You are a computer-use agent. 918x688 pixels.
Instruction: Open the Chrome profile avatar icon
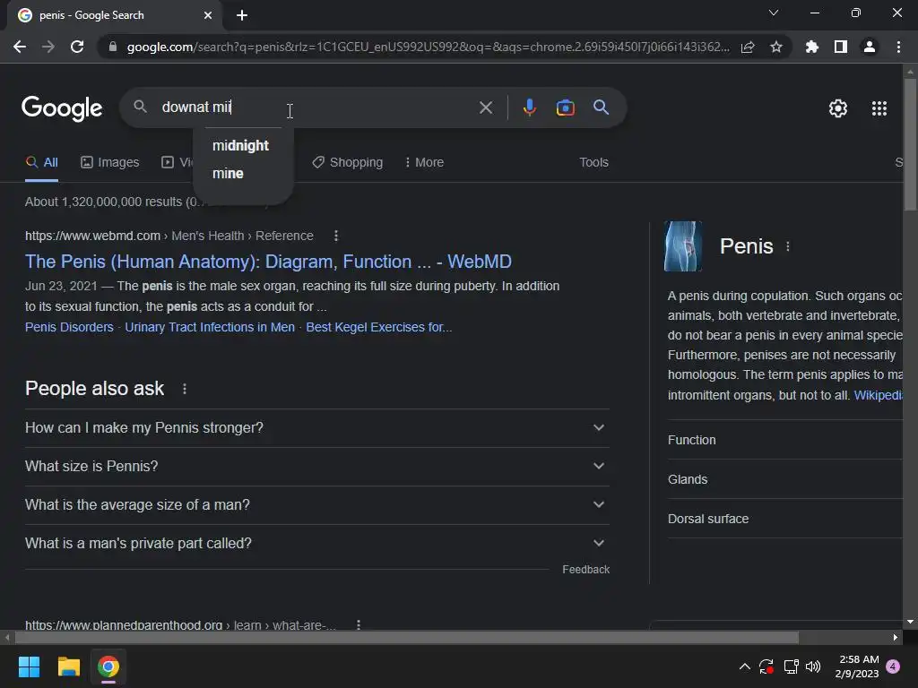[870, 47]
